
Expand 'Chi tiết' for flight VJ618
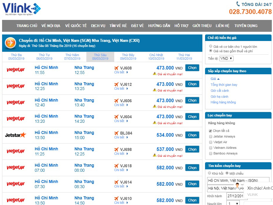121,170
